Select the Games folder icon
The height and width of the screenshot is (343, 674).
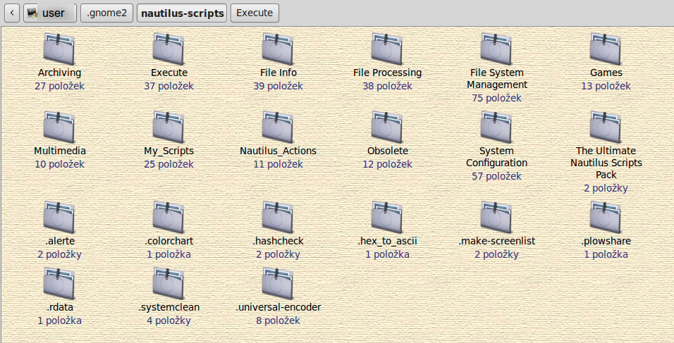(x=605, y=49)
